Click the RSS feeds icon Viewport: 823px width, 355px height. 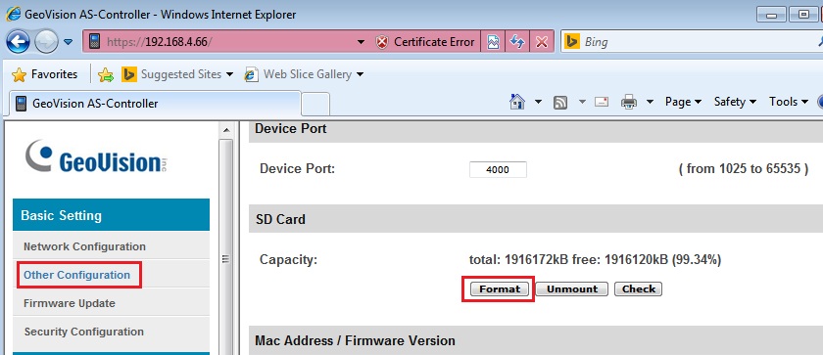pyautogui.click(x=560, y=102)
